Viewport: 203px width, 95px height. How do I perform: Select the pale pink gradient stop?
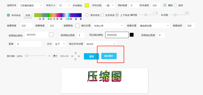[54, 19]
